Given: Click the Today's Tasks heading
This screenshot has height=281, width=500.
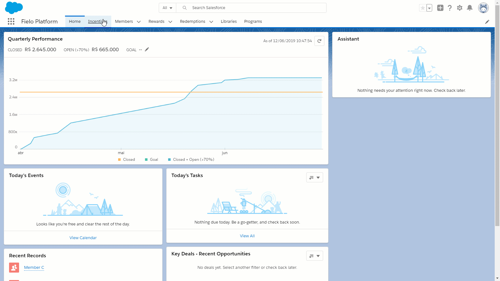Looking at the screenshot, I should tap(187, 175).
